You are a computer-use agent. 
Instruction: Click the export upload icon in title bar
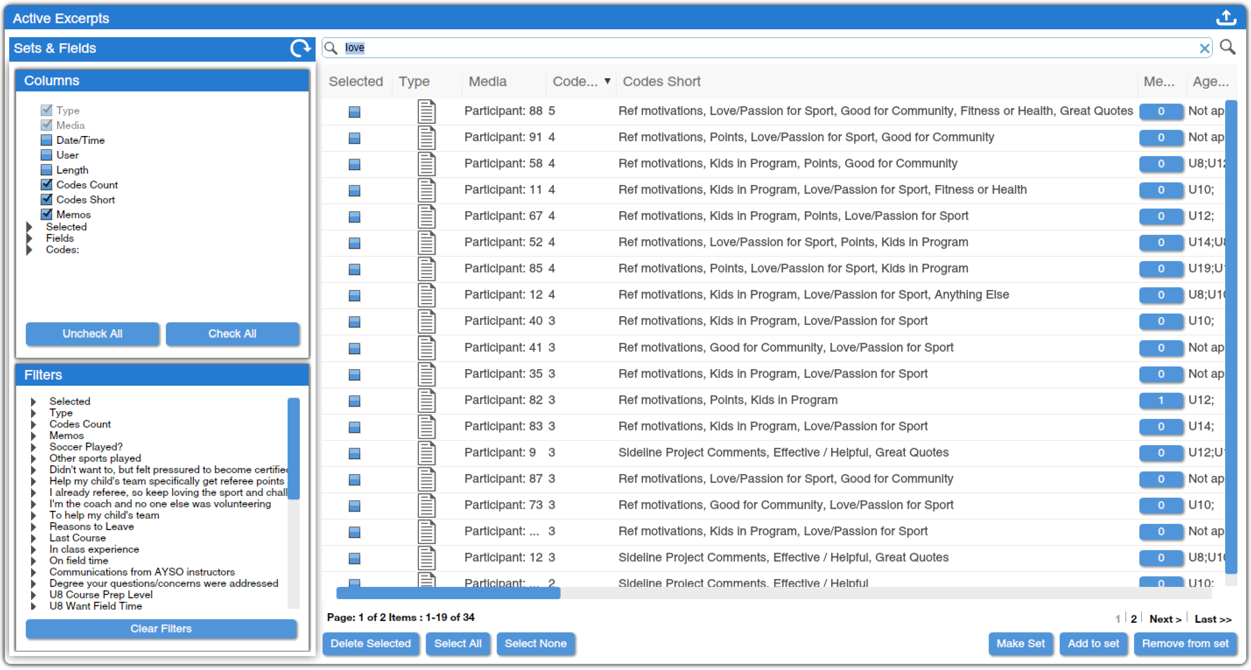coord(1226,17)
